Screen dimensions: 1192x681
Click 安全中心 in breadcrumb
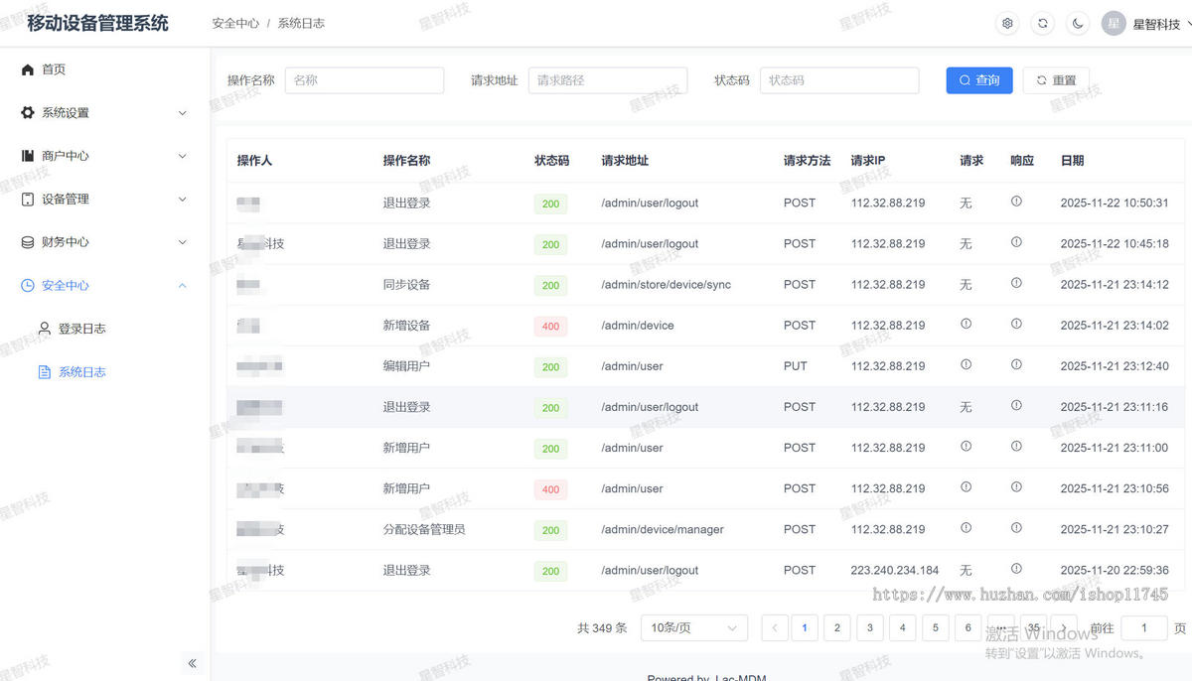[x=235, y=23]
